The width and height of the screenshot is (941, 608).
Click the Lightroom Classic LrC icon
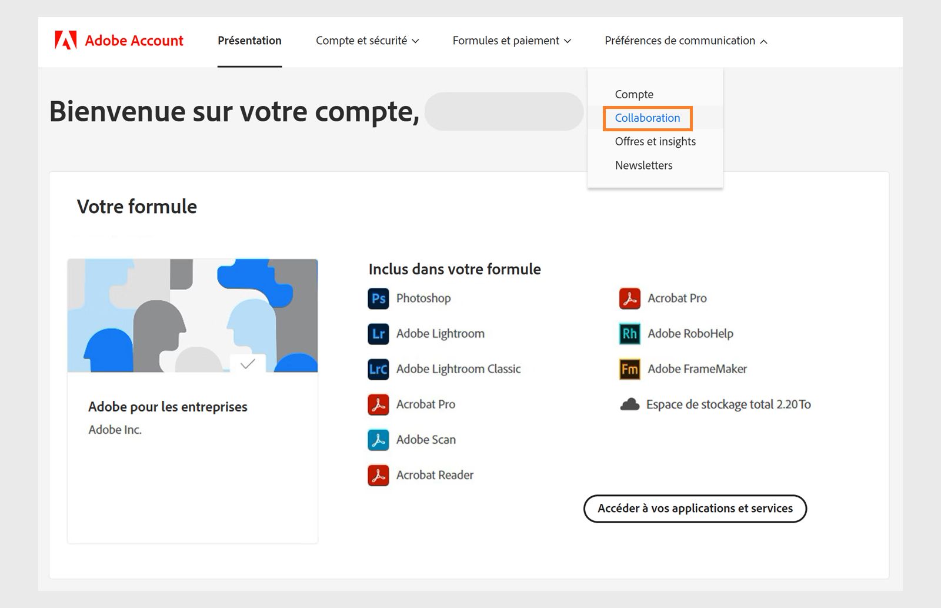(378, 369)
